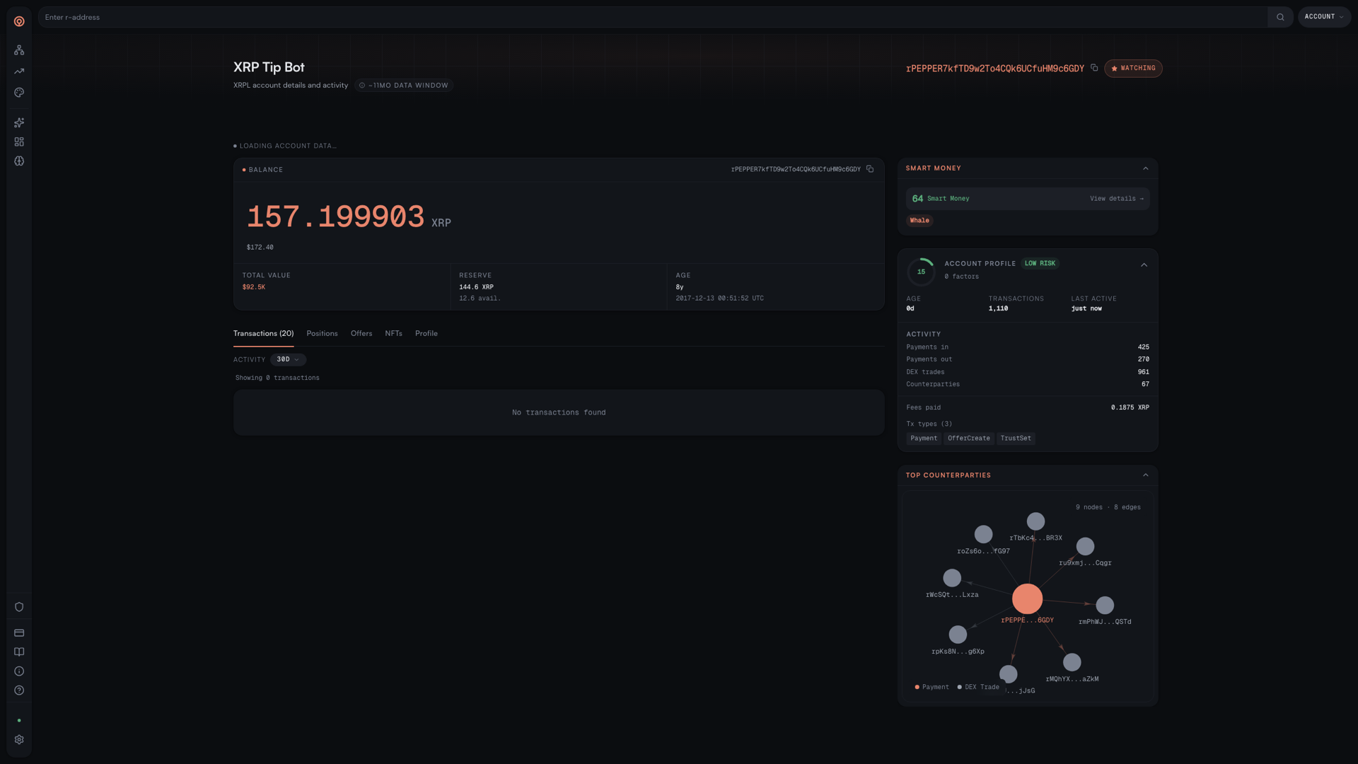Click the 144.6 XRP reserve value
The width and height of the screenshot is (1358, 764).
click(x=477, y=287)
